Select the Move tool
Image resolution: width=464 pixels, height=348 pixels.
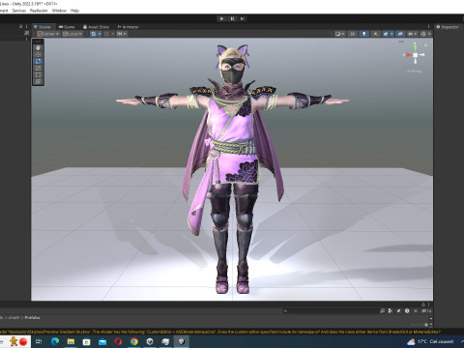pyautogui.click(x=38, y=54)
